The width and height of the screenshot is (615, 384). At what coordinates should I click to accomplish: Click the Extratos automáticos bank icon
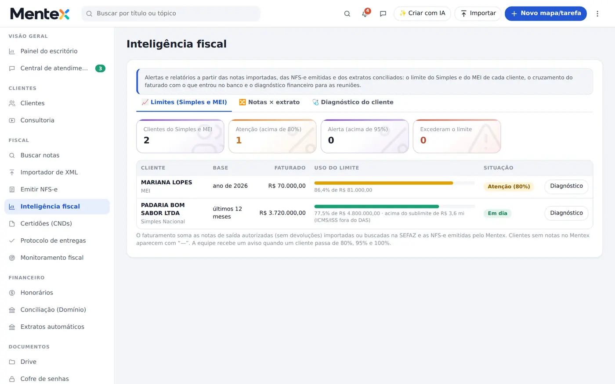click(12, 327)
